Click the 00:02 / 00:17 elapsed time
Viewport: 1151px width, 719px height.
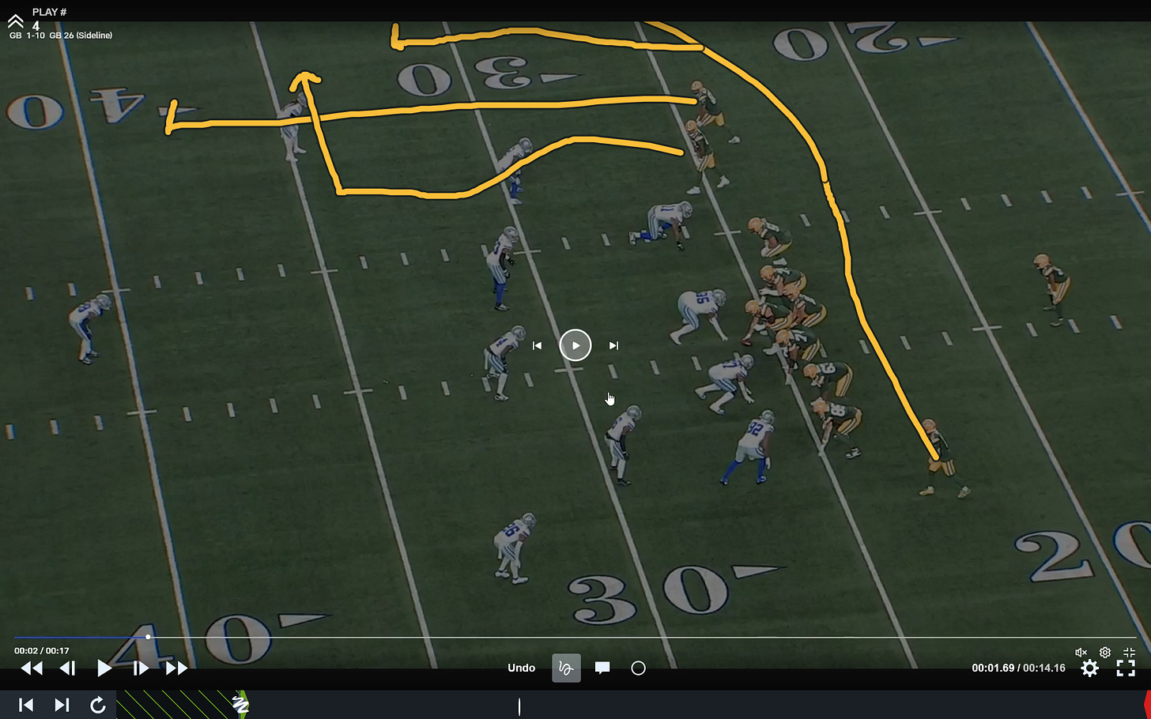click(x=42, y=651)
